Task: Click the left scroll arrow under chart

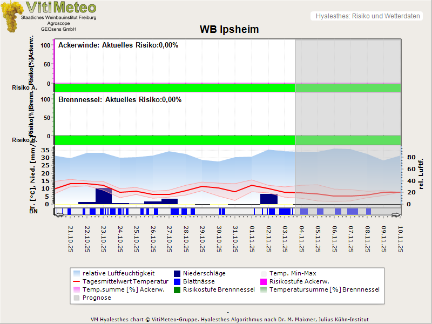Action: (59, 214)
